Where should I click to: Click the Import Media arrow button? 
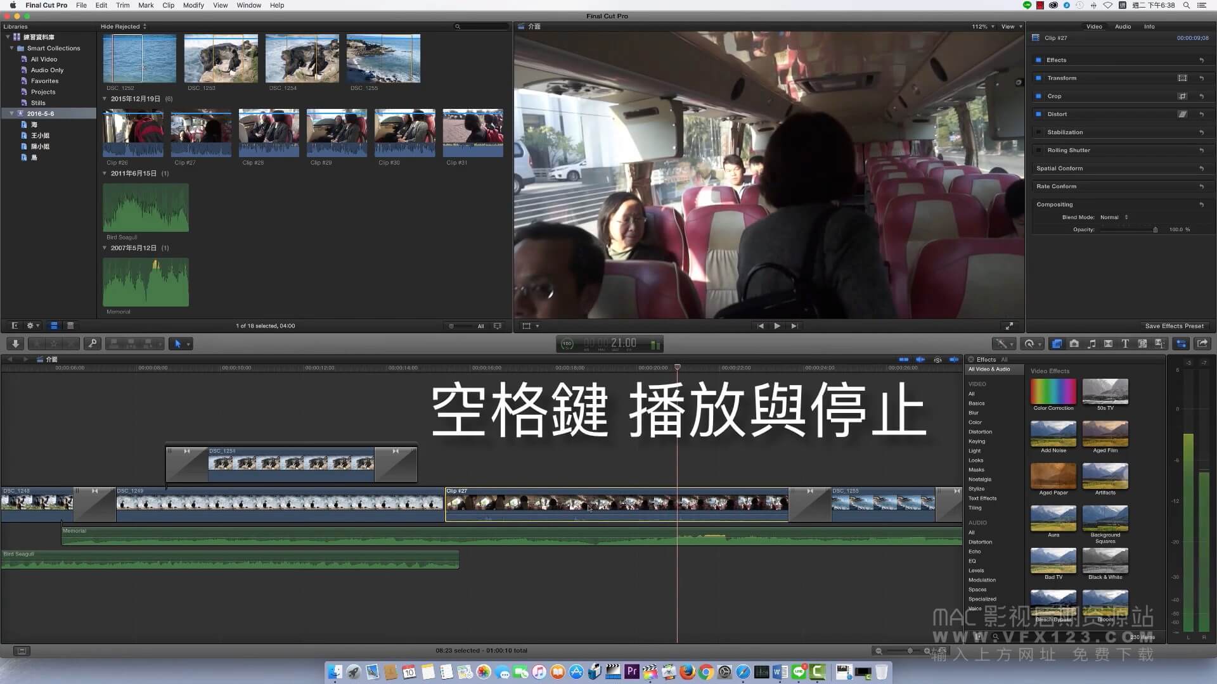point(15,344)
